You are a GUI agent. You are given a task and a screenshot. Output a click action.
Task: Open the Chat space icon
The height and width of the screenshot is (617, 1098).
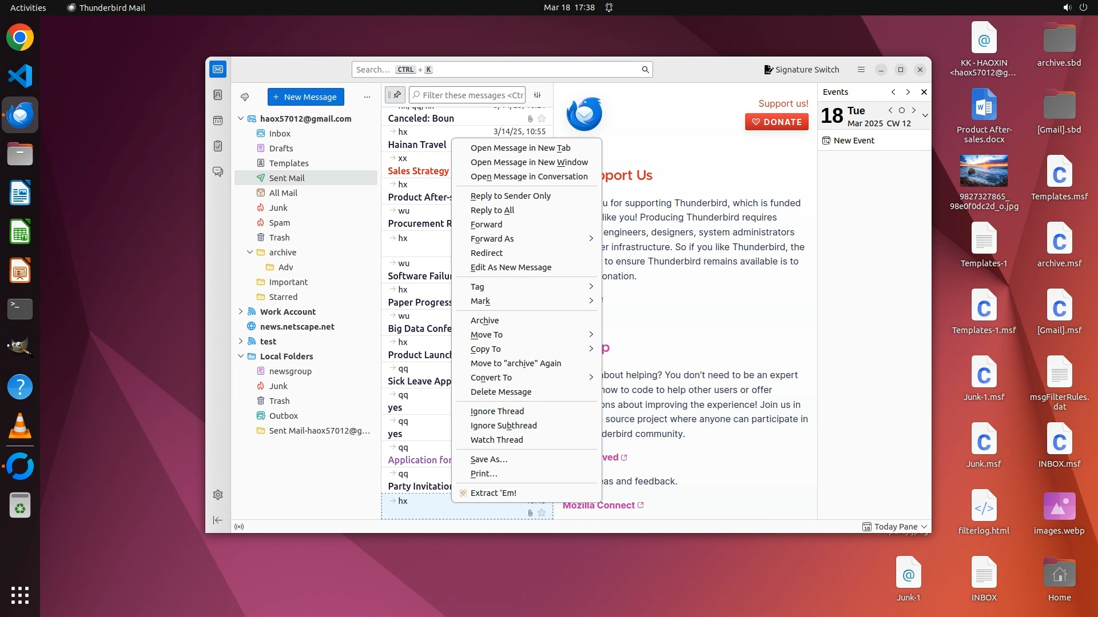pos(218,171)
